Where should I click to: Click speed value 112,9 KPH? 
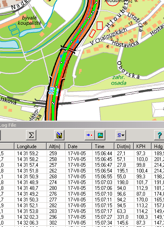[142, 188]
